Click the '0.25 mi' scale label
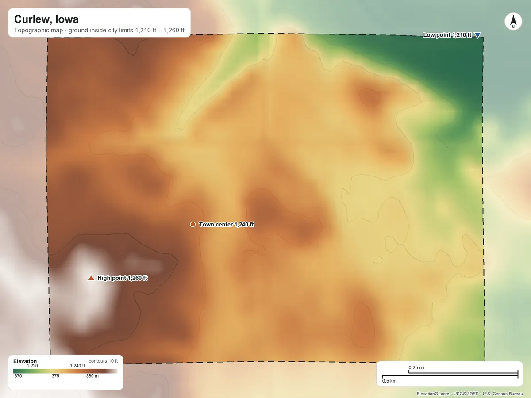The height and width of the screenshot is (398, 531). tap(416, 367)
